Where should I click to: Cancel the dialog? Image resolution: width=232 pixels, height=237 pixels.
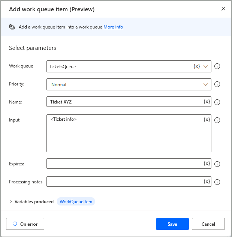(208, 224)
